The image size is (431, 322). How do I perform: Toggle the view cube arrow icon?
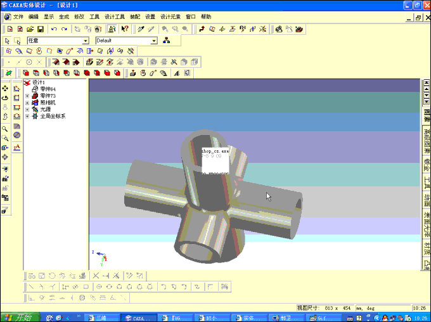pos(5,148)
